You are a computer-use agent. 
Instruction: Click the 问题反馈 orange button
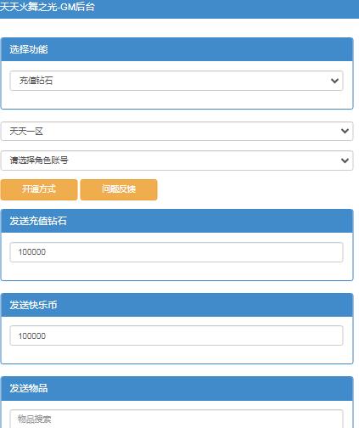[119, 189]
